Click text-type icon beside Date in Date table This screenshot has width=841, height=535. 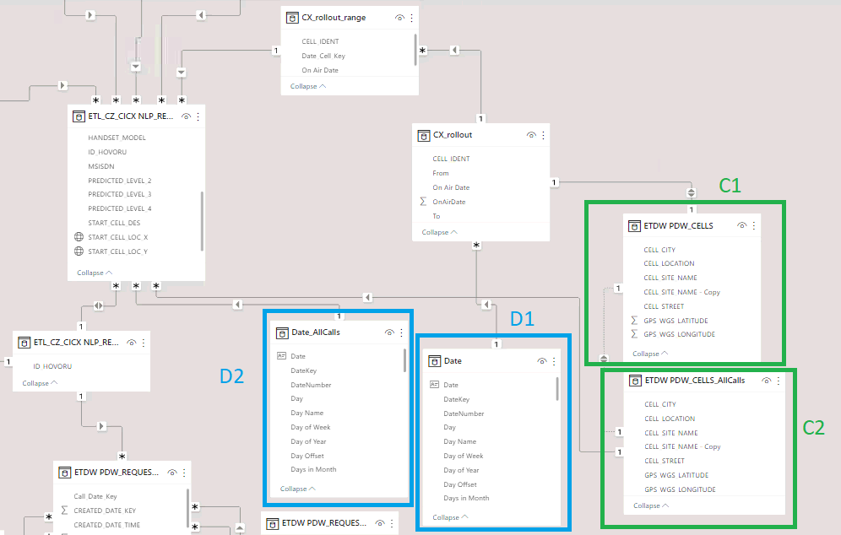435,384
